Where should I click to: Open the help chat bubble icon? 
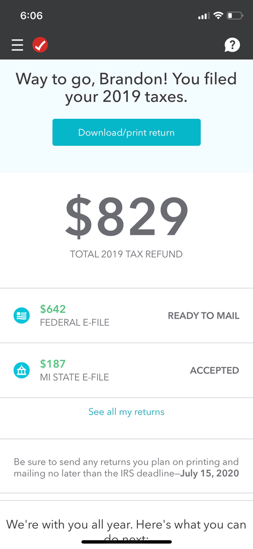(x=232, y=45)
